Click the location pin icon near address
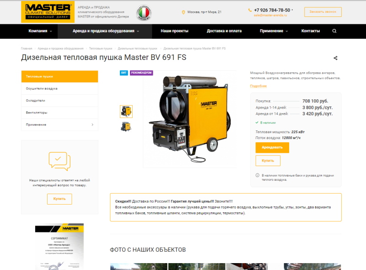The image size is (366, 270). [183, 12]
